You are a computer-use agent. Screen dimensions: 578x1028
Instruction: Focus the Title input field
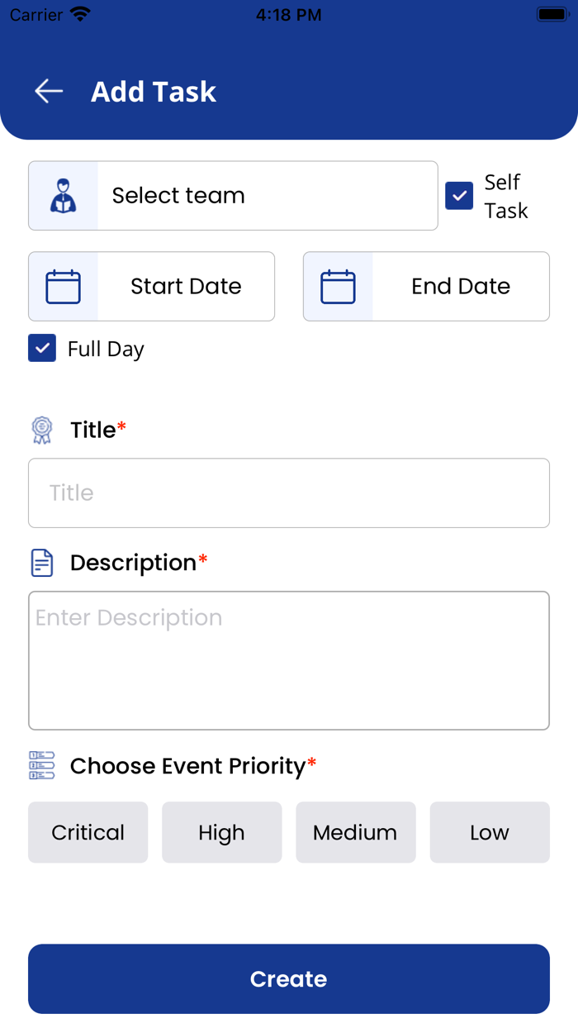[289, 493]
